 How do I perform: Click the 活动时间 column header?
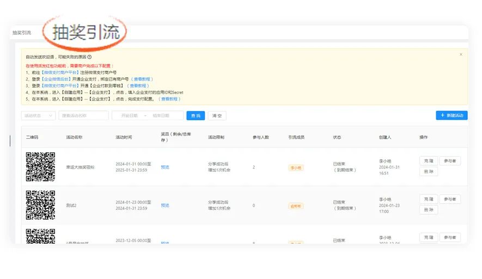pyautogui.click(x=124, y=137)
